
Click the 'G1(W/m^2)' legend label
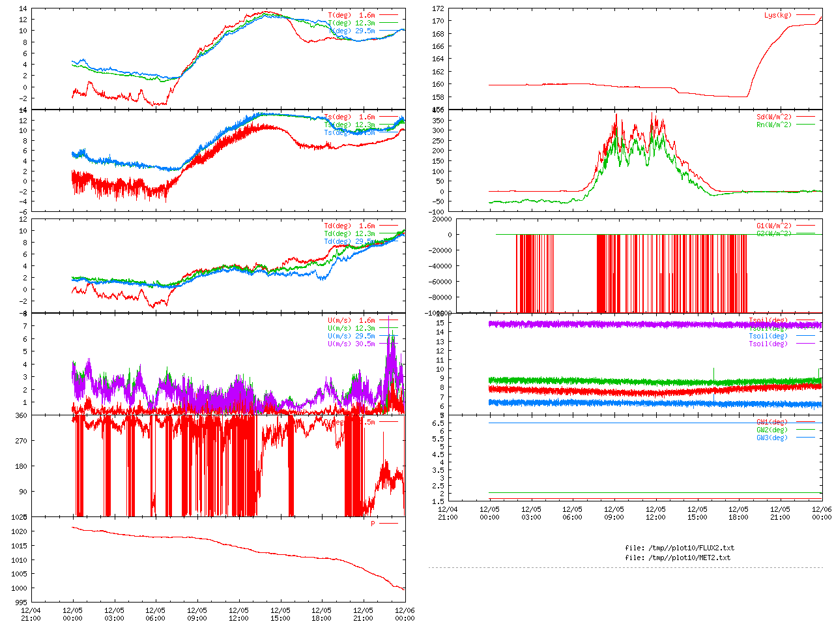tap(774, 226)
